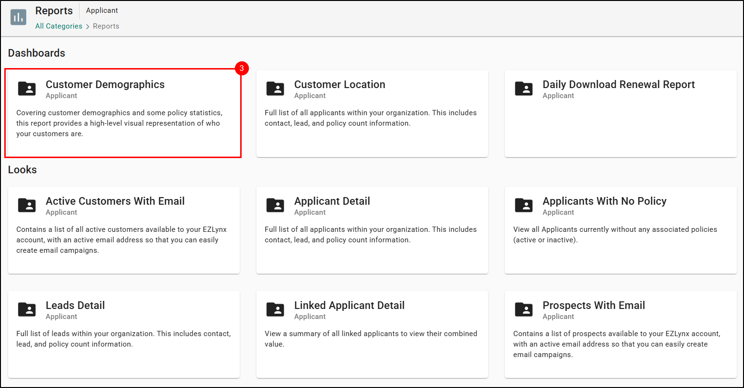Image resolution: width=744 pixels, height=388 pixels.
Task: Click the Applicant Detail folder icon
Action: (x=275, y=205)
